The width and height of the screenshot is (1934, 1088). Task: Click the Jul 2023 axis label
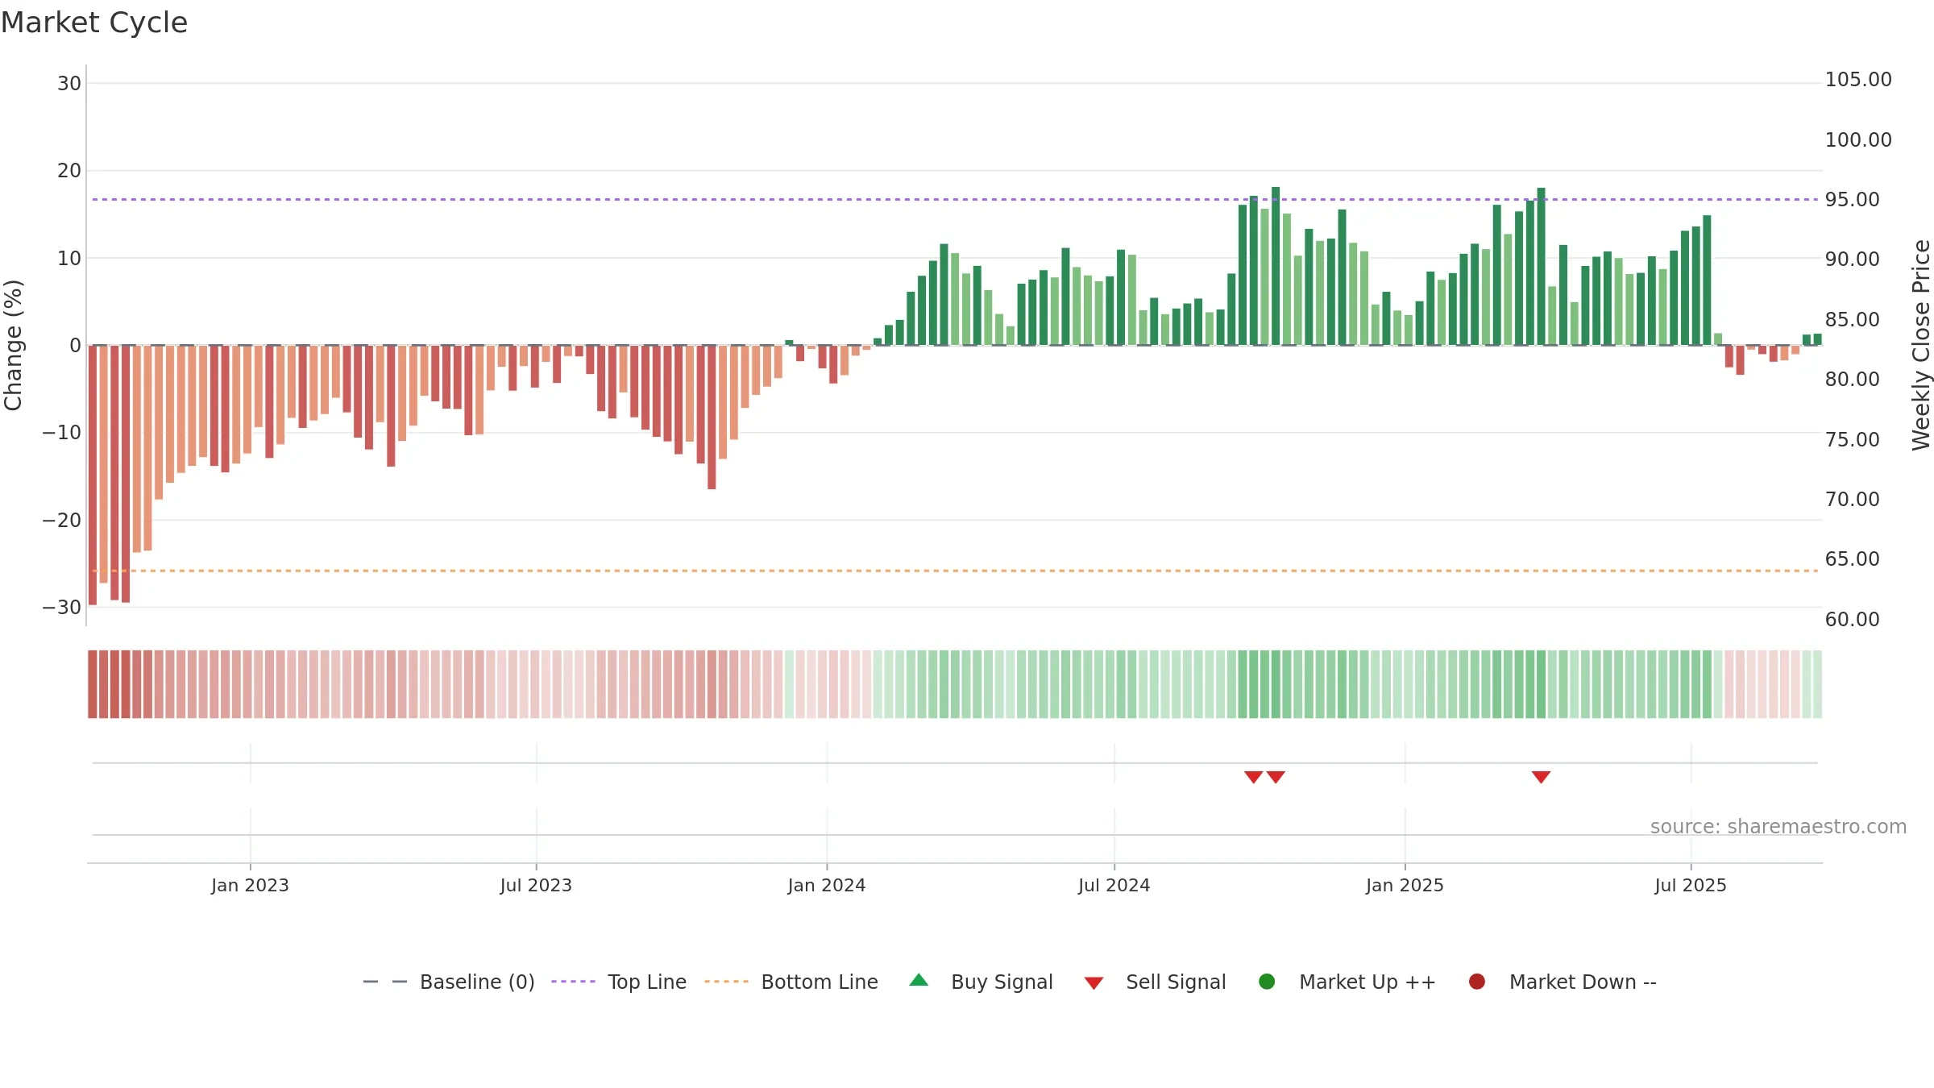(536, 885)
